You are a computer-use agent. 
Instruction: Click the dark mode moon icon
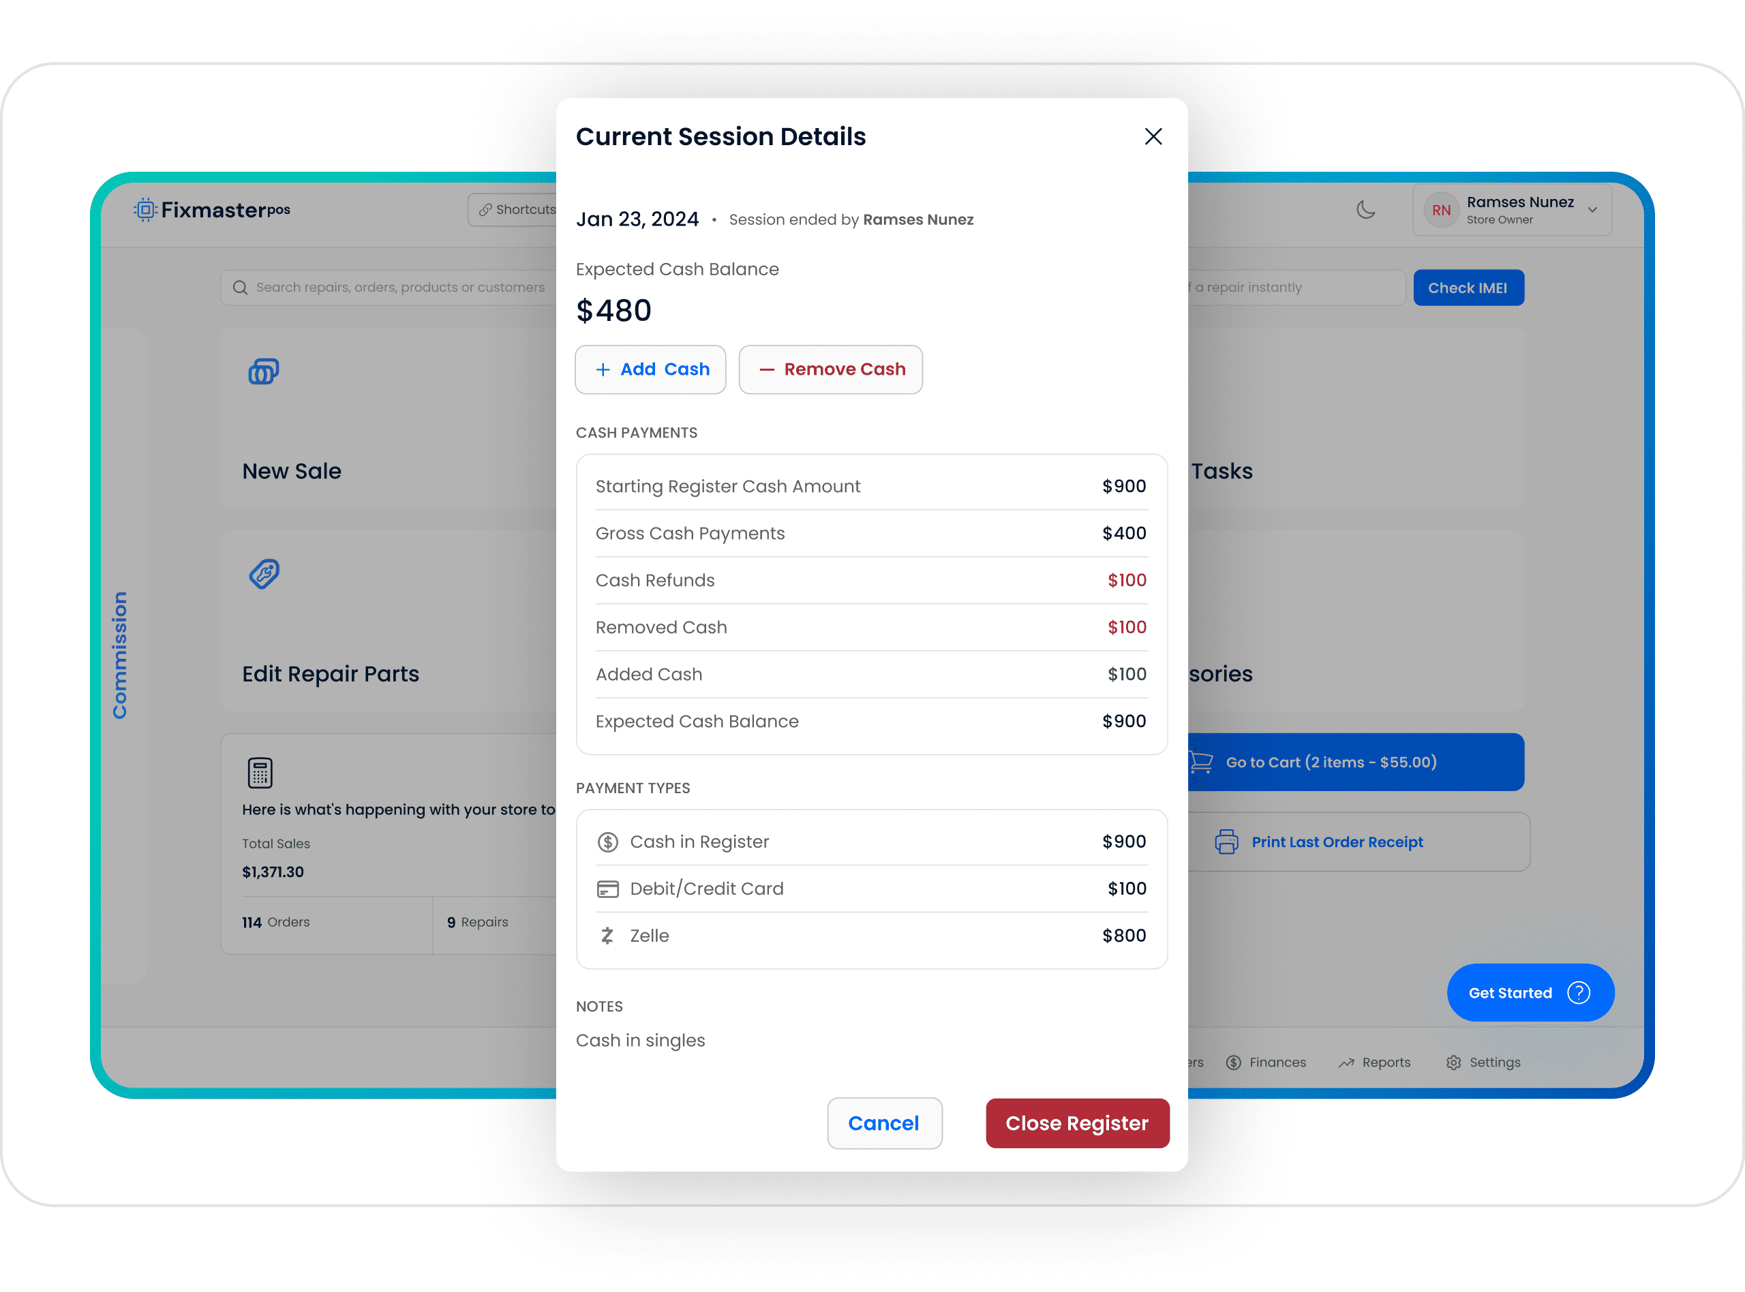1365,209
